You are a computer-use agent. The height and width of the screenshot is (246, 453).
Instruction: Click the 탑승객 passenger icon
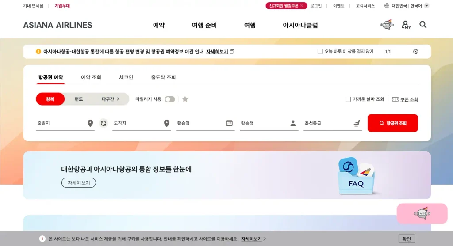[x=293, y=123]
